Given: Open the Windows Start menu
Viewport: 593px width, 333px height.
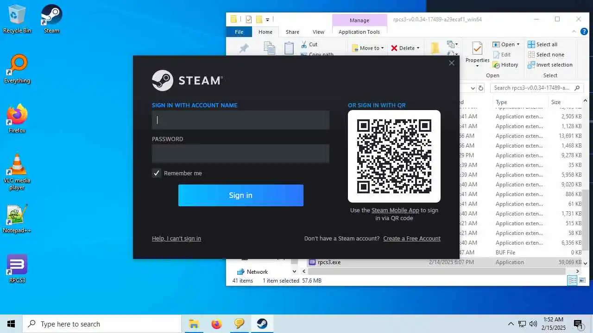Looking at the screenshot, I should tap(11, 324).
